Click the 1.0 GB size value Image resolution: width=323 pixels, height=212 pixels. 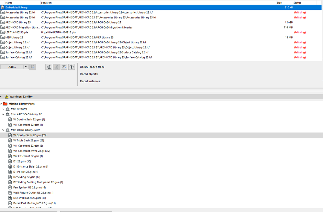pos(289,22)
